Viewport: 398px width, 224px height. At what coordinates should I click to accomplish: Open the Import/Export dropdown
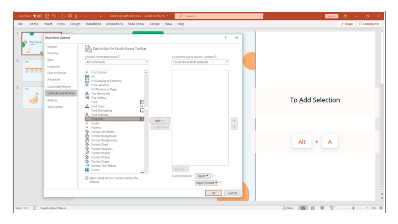pos(206,182)
